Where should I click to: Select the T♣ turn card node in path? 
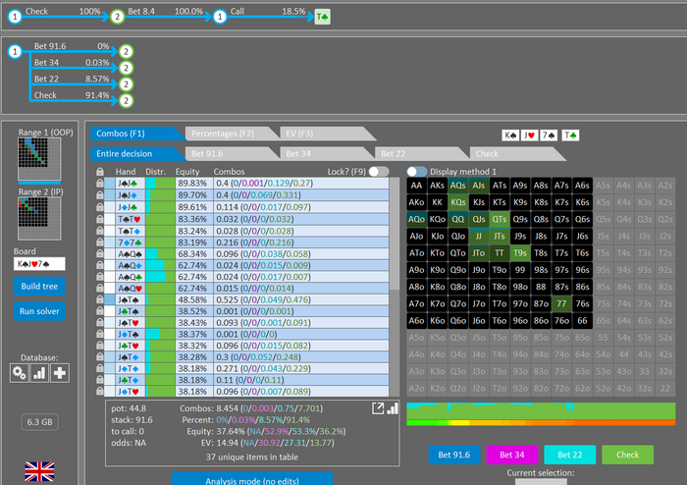click(x=323, y=17)
